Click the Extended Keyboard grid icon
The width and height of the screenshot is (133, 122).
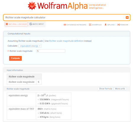[65, 25]
